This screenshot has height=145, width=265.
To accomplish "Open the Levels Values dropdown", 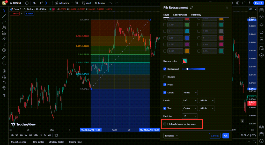I will [190, 92].
